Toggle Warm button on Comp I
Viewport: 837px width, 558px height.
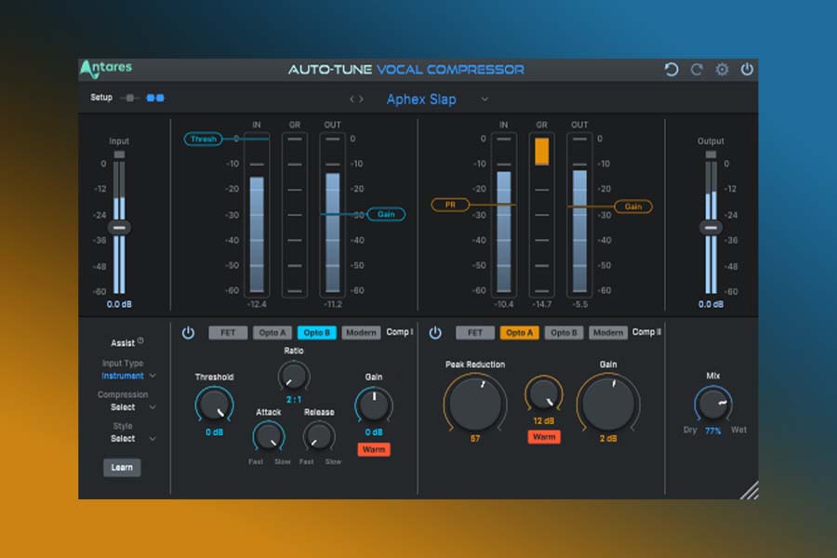(x=374, y=449)
